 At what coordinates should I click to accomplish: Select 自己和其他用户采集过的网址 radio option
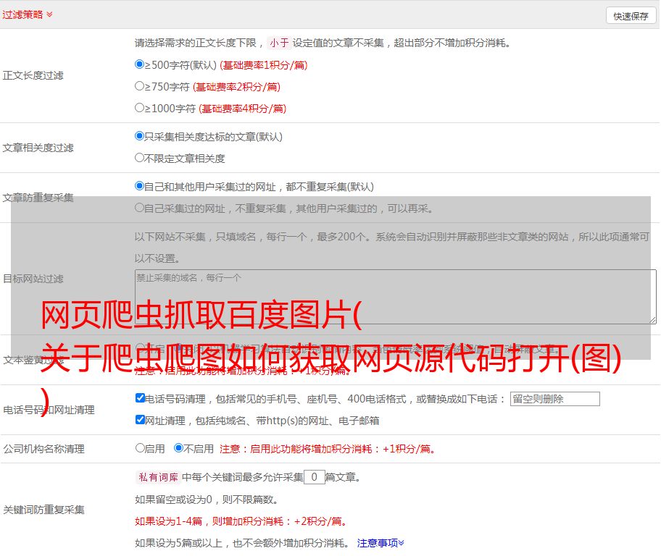(x=139, y=186)
